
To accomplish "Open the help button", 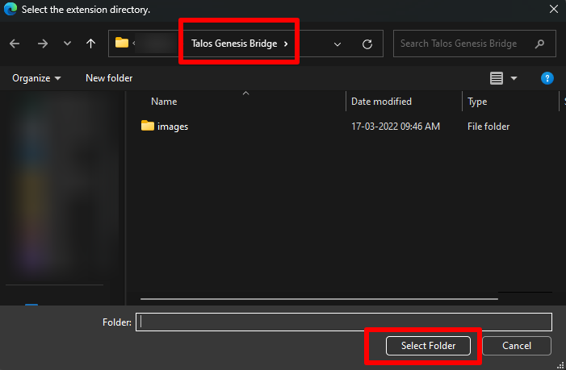I will click(x=547, y=78).
